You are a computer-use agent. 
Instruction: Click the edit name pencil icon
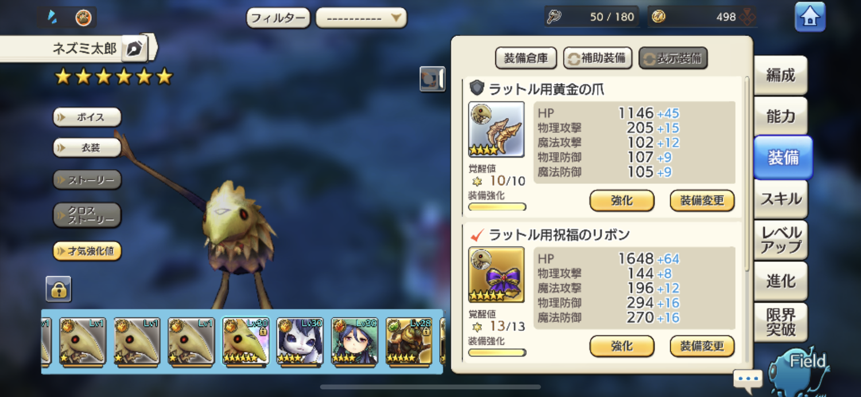point(134,49)
